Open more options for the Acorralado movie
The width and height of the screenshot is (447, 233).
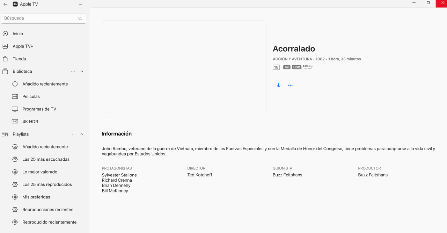(x=290, y=85)
